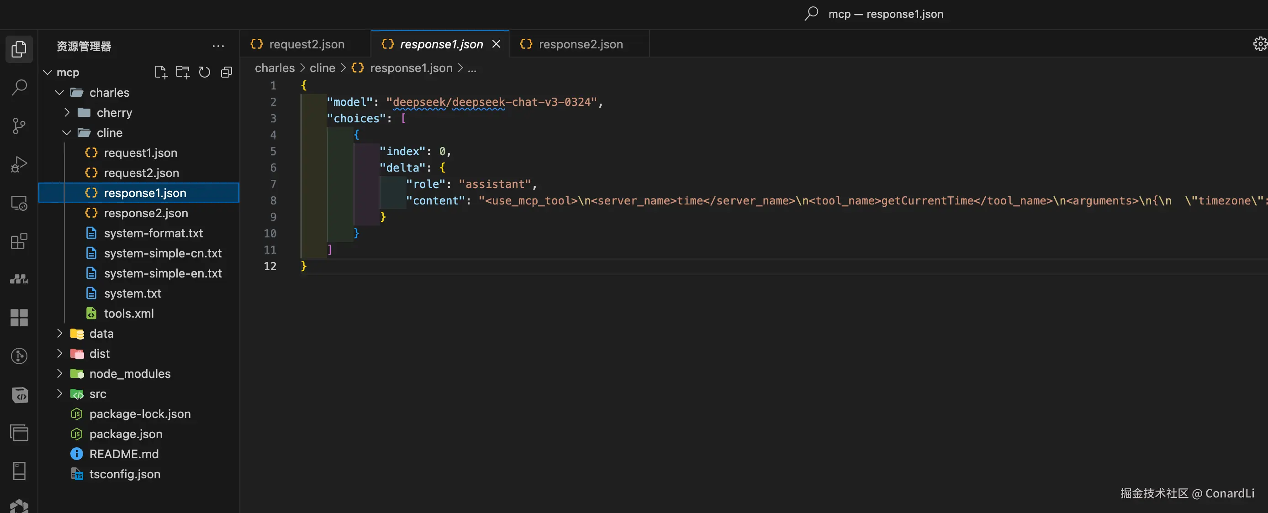
Task: Collapse all folders in explorer
Action: [227, 72]
